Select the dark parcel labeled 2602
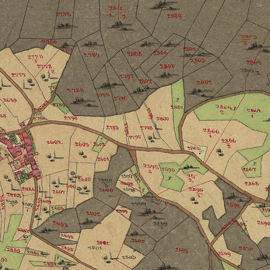270x270 pixels. tap(93, 214)
